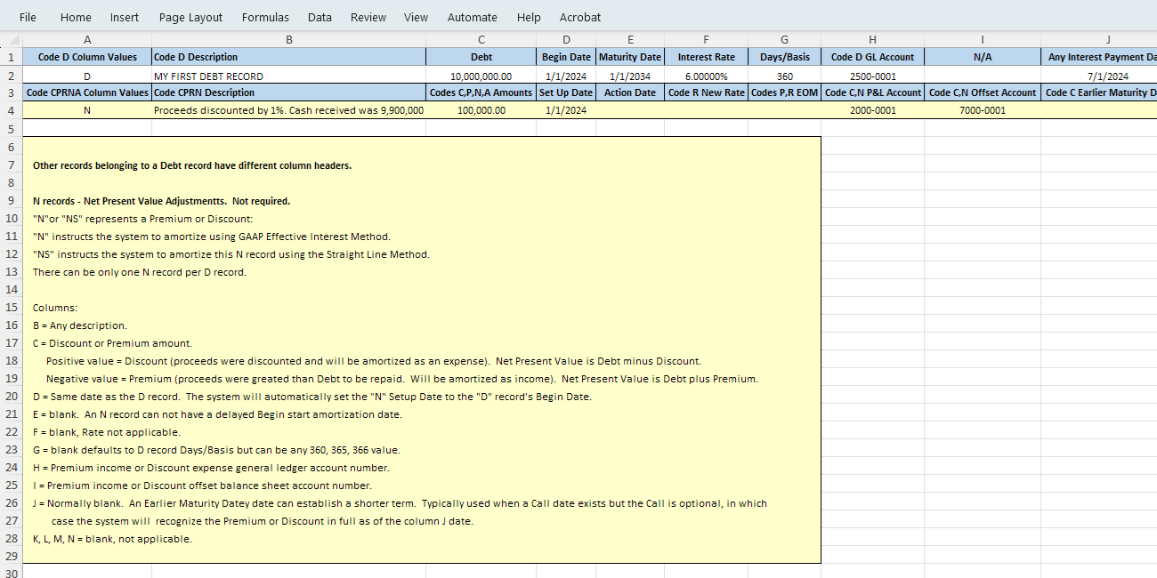Select the 6.00000% interest rate cell
The image size is (1157, 578).
pos(707,76)
